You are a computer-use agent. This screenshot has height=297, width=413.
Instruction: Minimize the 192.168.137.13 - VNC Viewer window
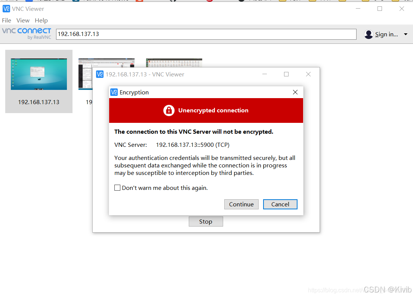click(265, 74)
